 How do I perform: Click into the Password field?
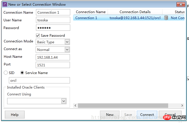click(x=53, y=28)
